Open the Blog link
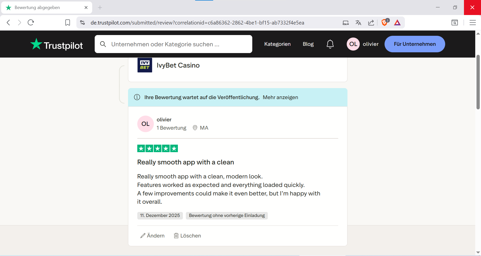 pos(308,44)
